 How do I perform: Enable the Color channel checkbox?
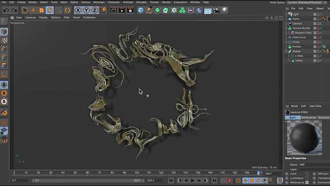point(307,174)
